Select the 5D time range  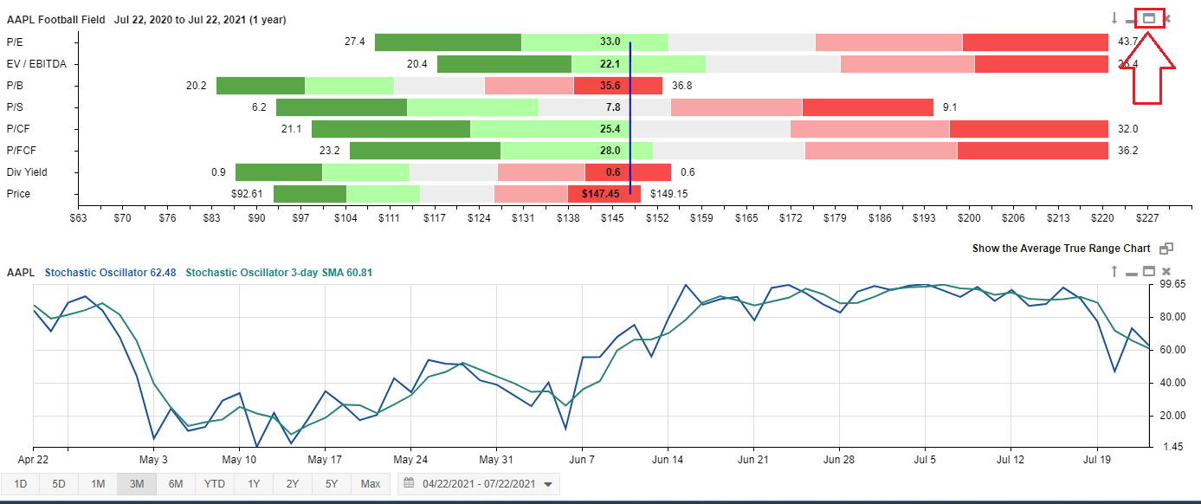click(x=59, y=484)
